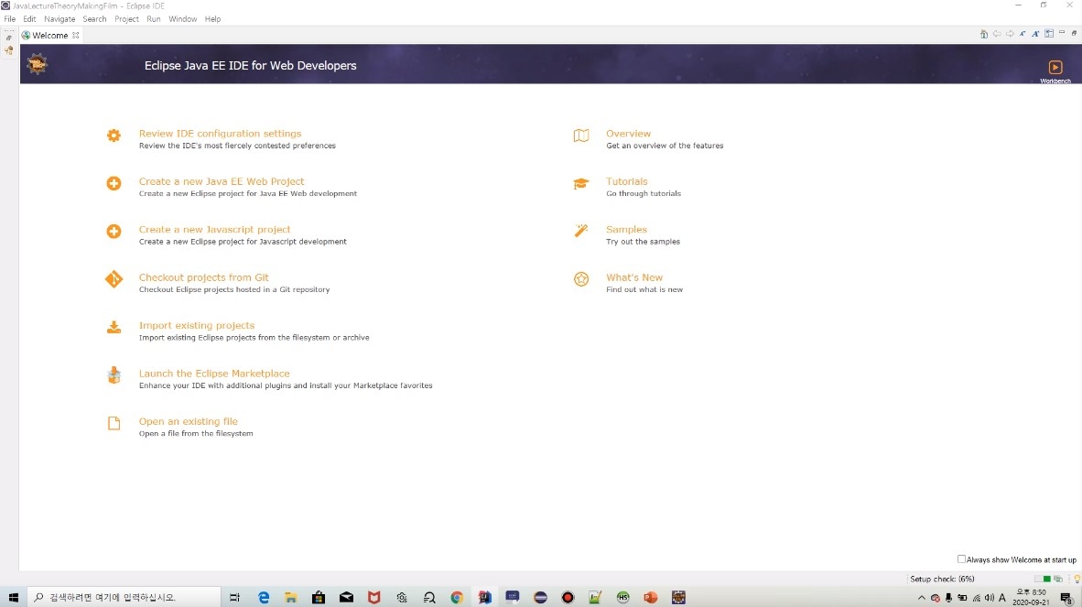Click the import download-arrow icon
The width and height of the screenshot is (1082, 607).
pyautogui.click(x=114, y=327)
